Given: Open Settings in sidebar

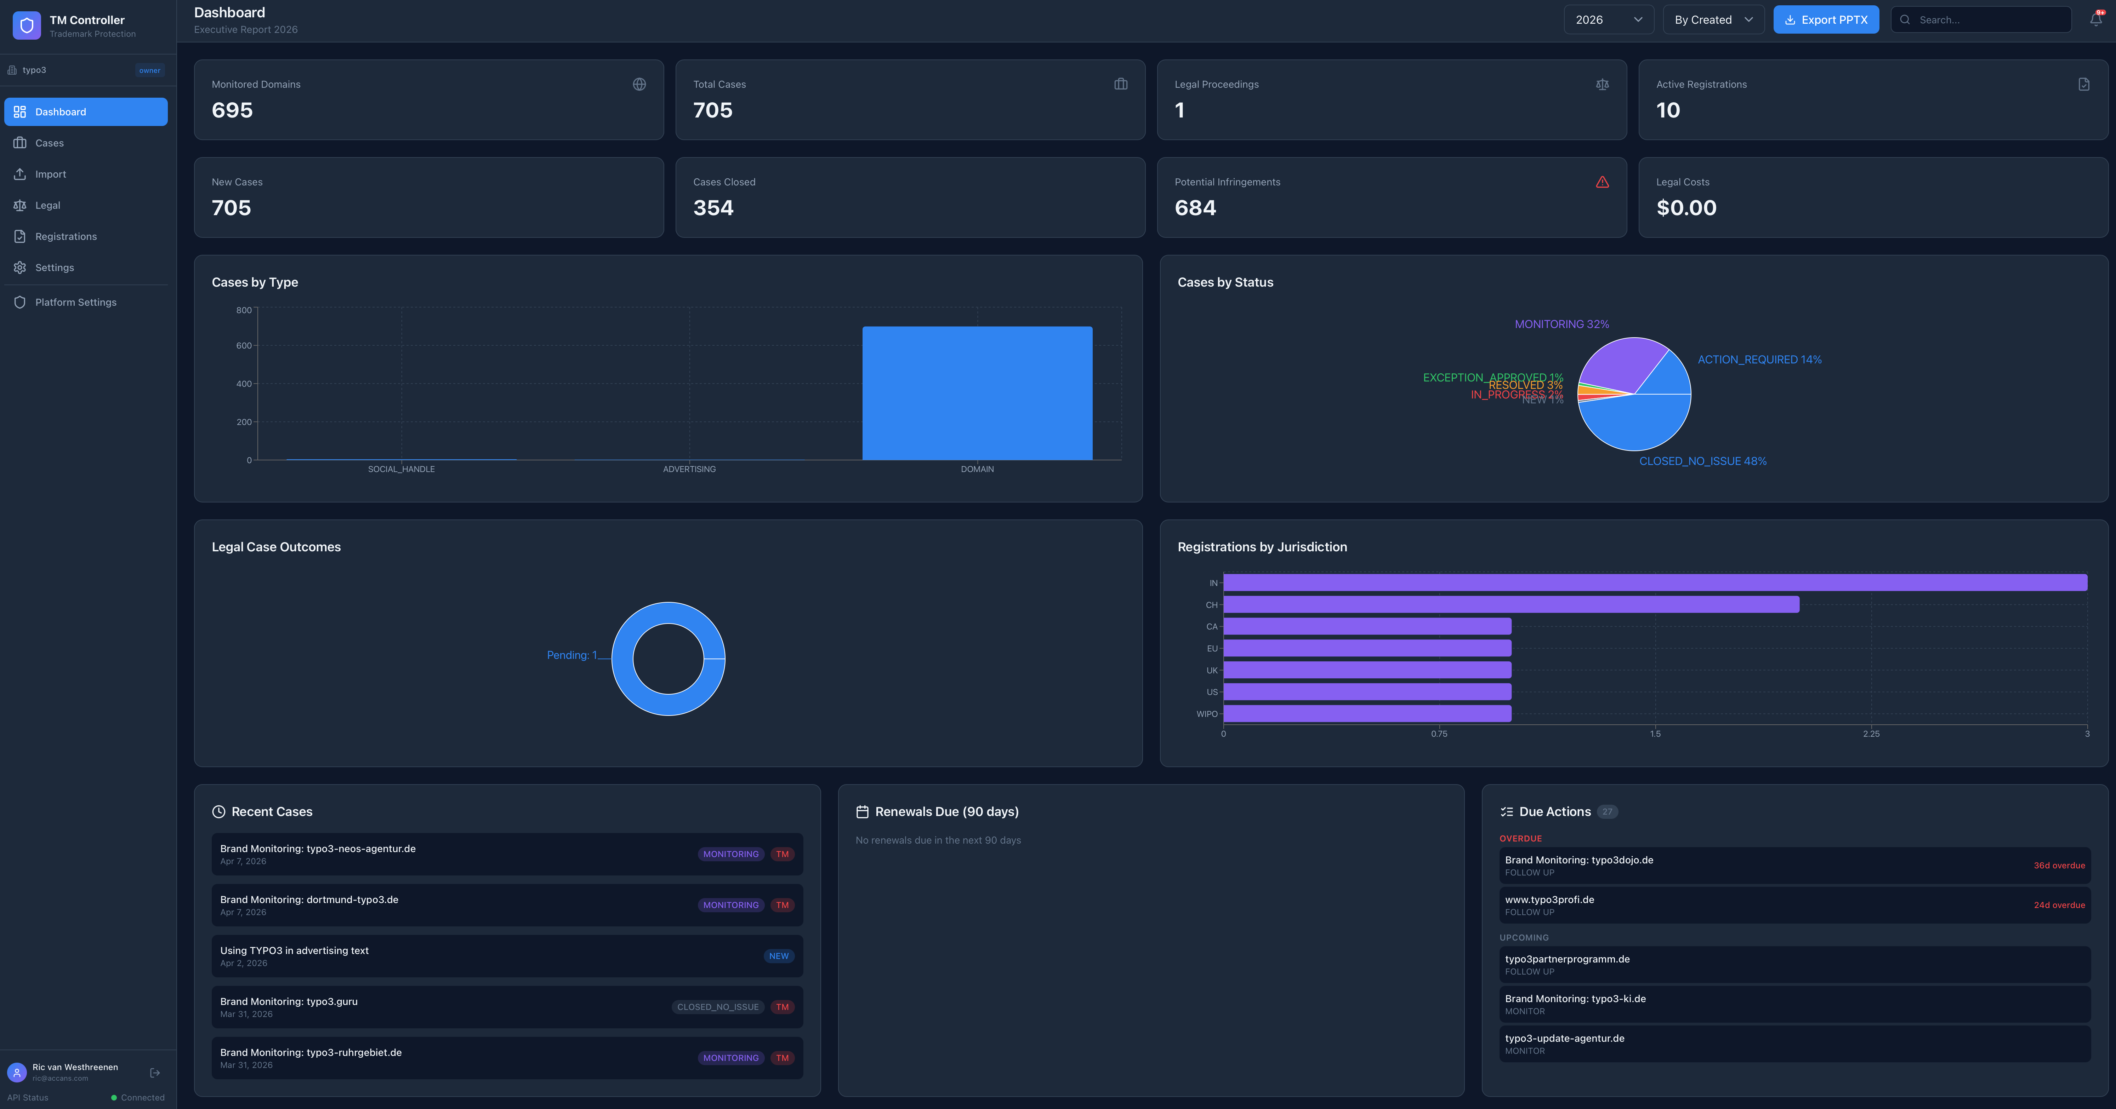Looking at the screenshot, I should pyautogui.click(x=85, y=268).
